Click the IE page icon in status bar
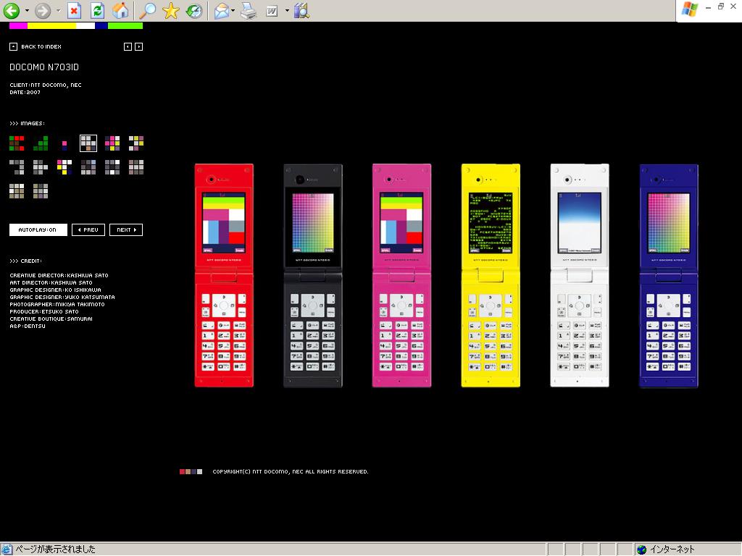Image resolution: width=742 pixels, height=556 pixels. pos(7,549)
